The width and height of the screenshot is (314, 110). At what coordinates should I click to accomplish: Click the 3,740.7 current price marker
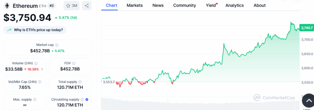click(x=306, y=28)
